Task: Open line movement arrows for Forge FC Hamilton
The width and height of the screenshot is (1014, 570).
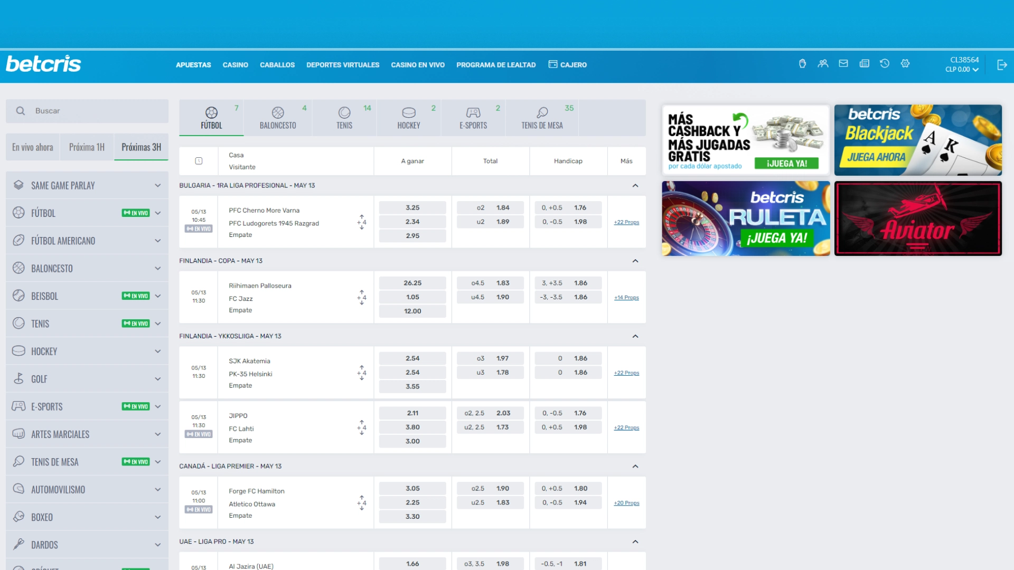Action: pos(362,503)
